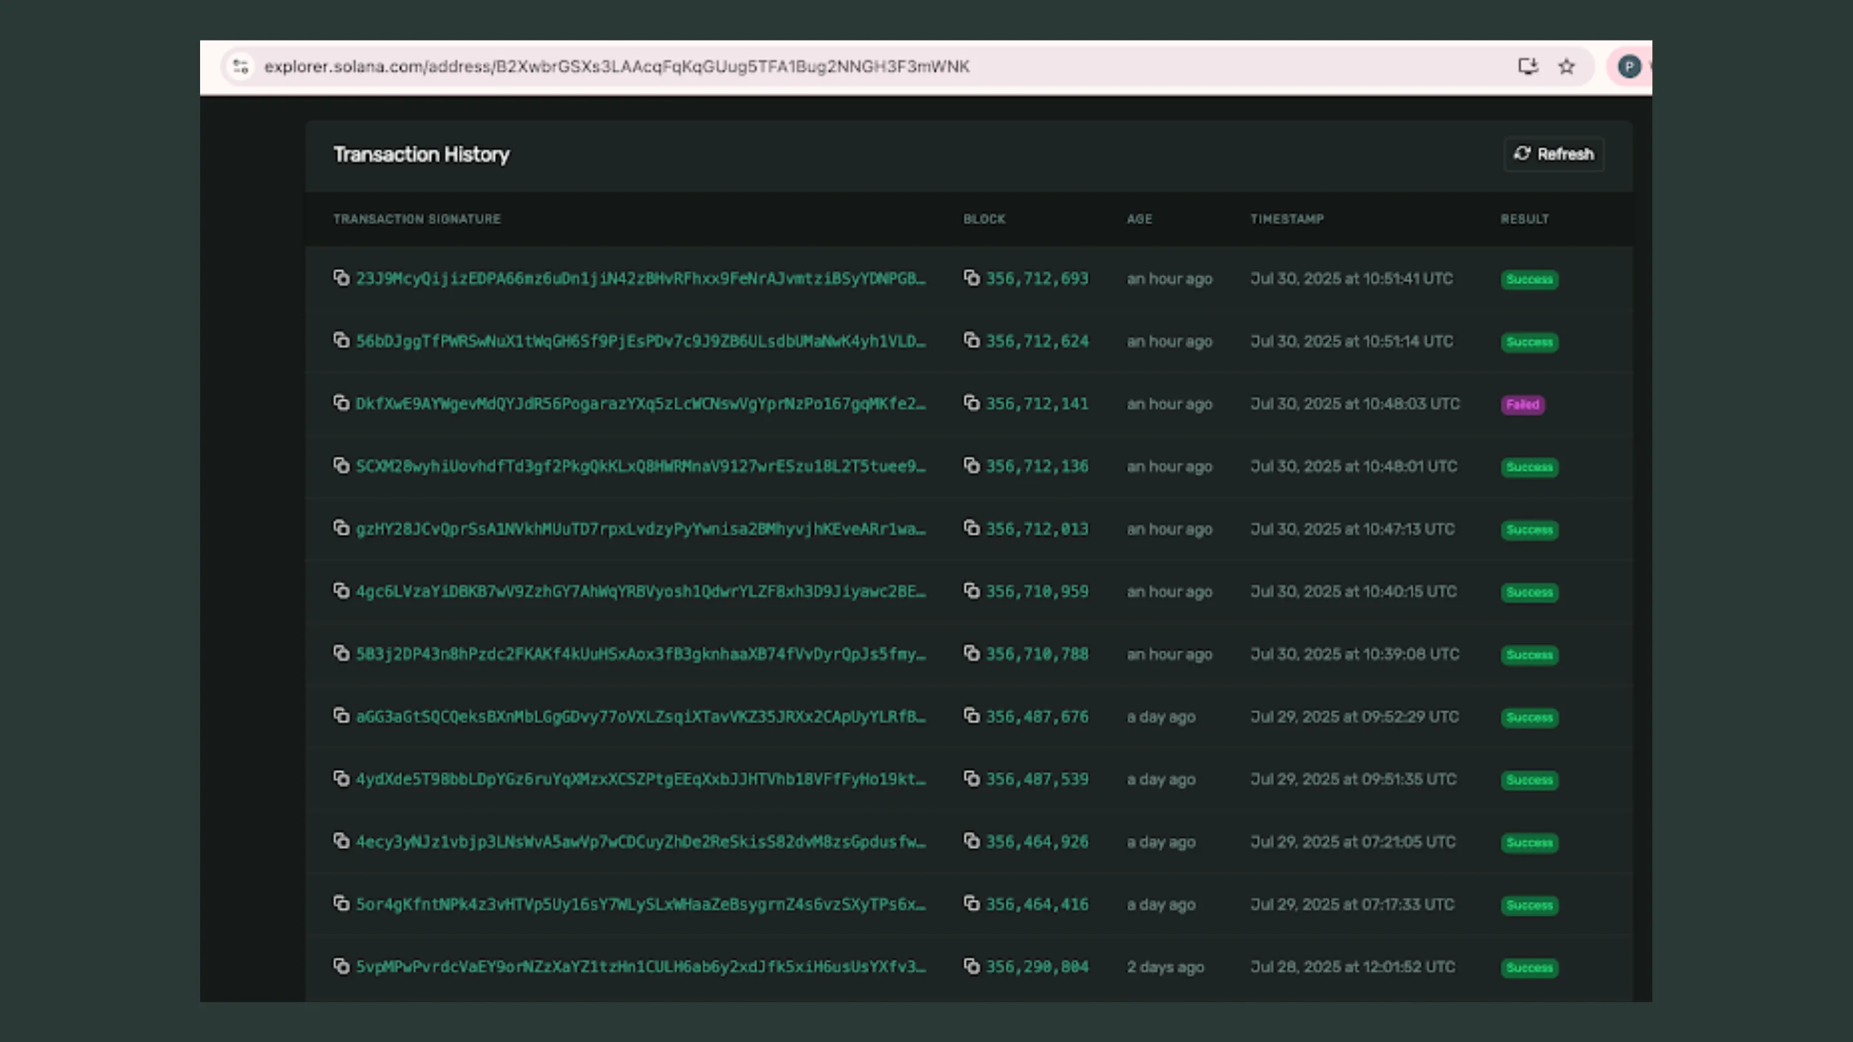Viewport: 1853px width, 1042px height.
Task: Open block 356,712,136 link
Action: [x=1037, y=466]
